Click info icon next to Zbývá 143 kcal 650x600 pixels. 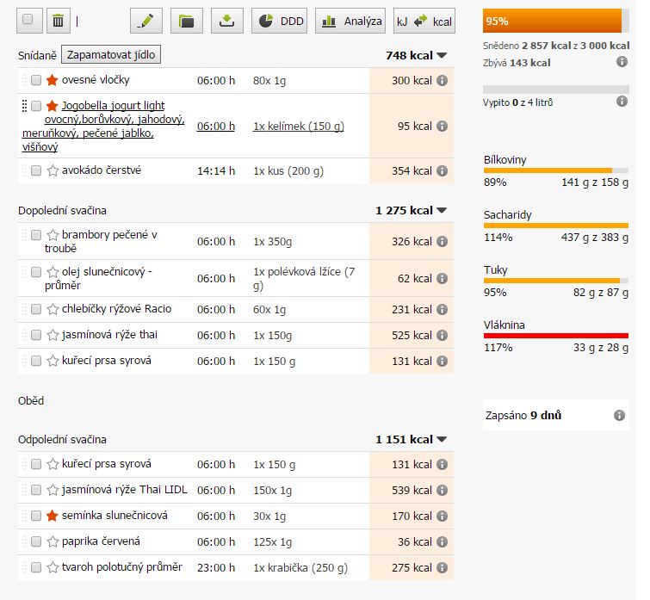pyautogui.click(x=622, y=62)
